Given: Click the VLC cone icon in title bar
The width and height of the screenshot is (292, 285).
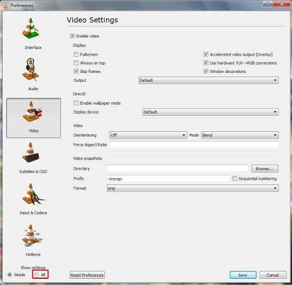Looking at the screenshot, I should pos(6,6).
